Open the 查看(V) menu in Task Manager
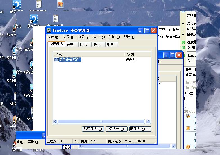This screenshot has width=220, height=155. click(x=84, y=37)
